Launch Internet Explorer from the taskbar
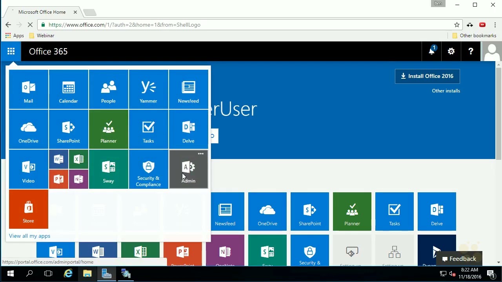Viewport: 502px width, 282px height. pyautogui.click(x=68, y=274)
